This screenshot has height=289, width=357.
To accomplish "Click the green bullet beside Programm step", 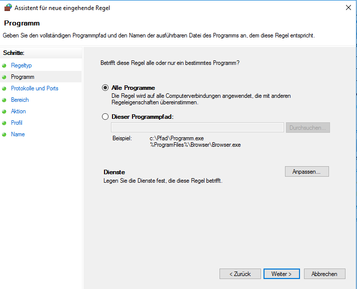I will coord(4,77).
